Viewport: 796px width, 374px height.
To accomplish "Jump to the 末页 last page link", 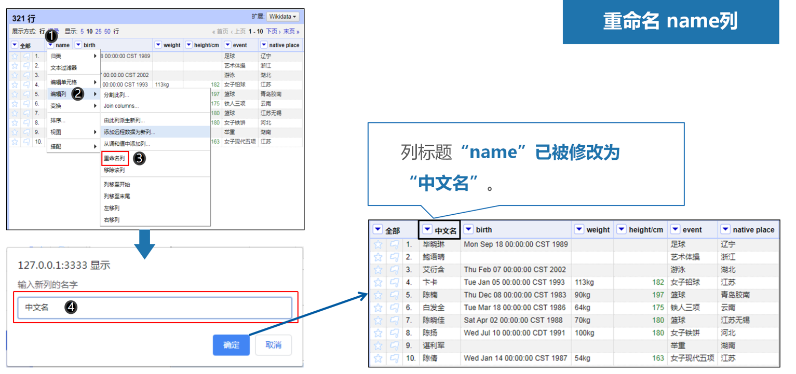I will coord(291,32).
